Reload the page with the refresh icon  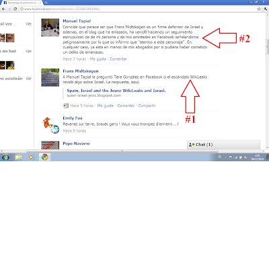(x=15, y=9)
